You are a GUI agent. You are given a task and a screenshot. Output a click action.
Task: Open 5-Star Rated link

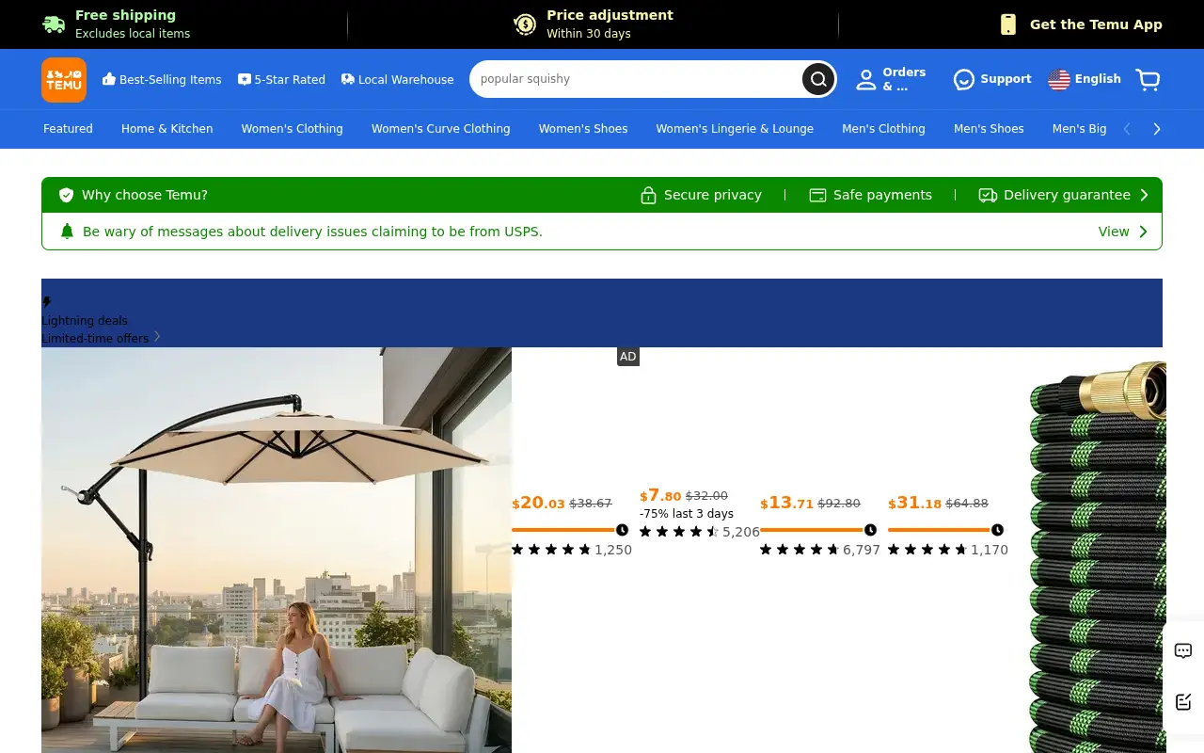tap(281, 80)
